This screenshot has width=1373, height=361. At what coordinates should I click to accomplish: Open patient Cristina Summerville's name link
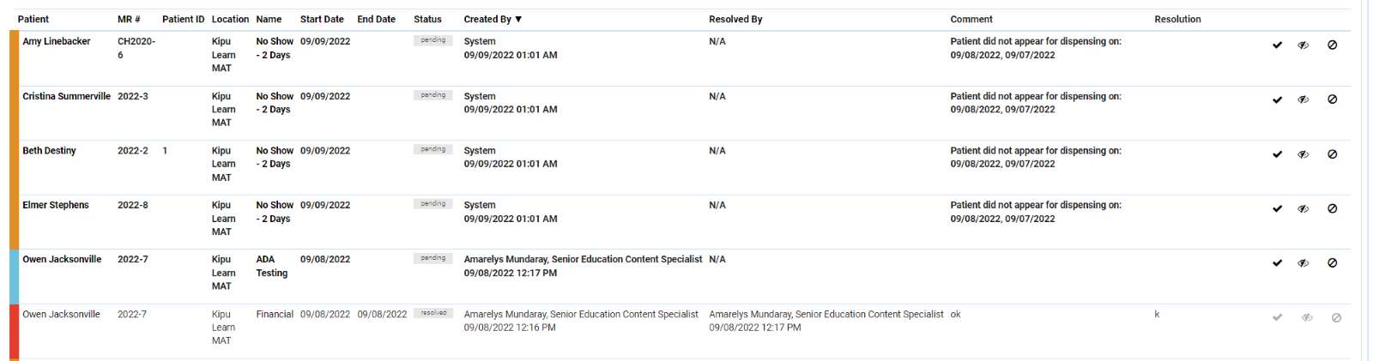[66, 96]
